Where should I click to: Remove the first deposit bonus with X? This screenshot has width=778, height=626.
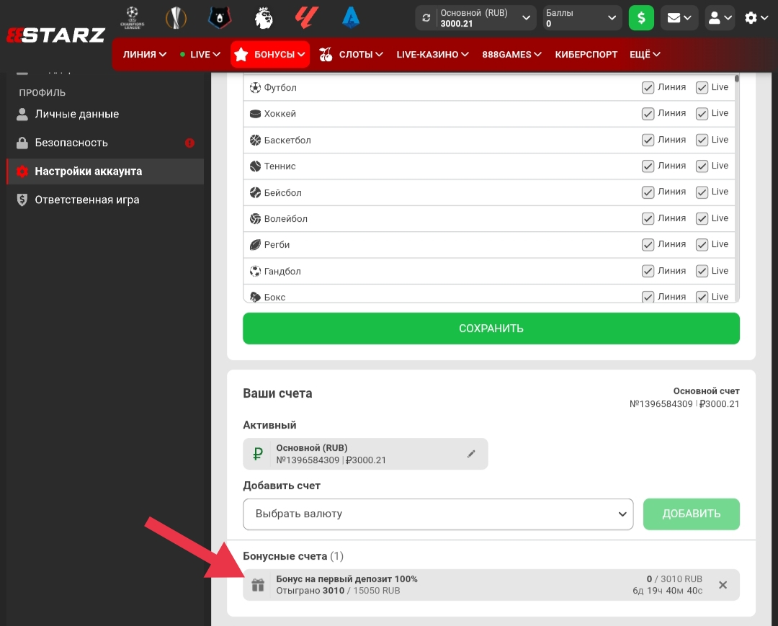point(723,585)
